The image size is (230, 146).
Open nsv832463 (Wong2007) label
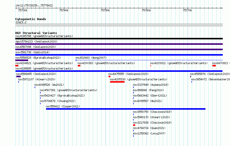(x=91, y=58)
